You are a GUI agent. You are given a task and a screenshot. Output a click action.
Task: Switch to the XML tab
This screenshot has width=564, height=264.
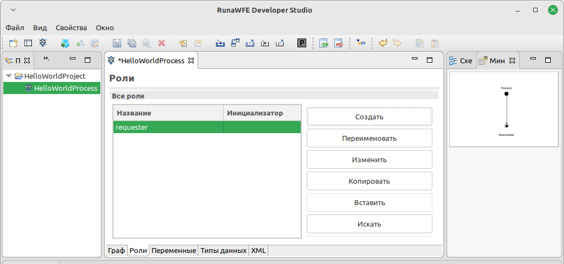(x=258, y=251)
